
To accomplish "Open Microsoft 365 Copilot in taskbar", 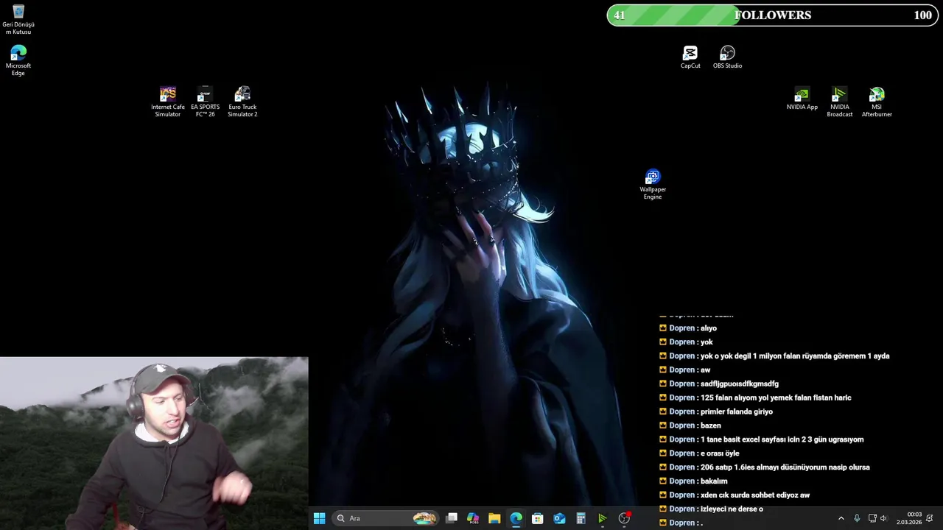I will coord(473,518).
